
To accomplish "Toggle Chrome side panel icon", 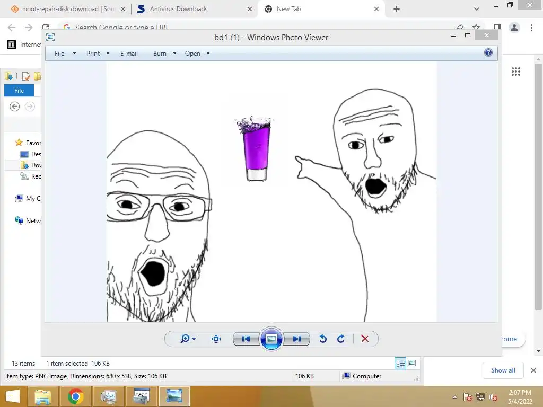I will (x=497, y=27).
